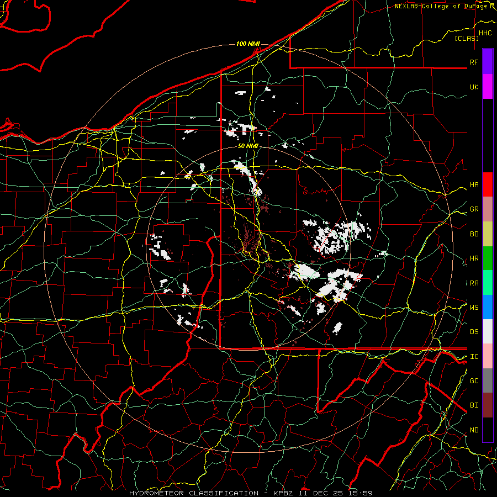Click the 15:59 timestamp in the footer
The image size is (497, 497).
pyautogui.click(x=359, y=493)
